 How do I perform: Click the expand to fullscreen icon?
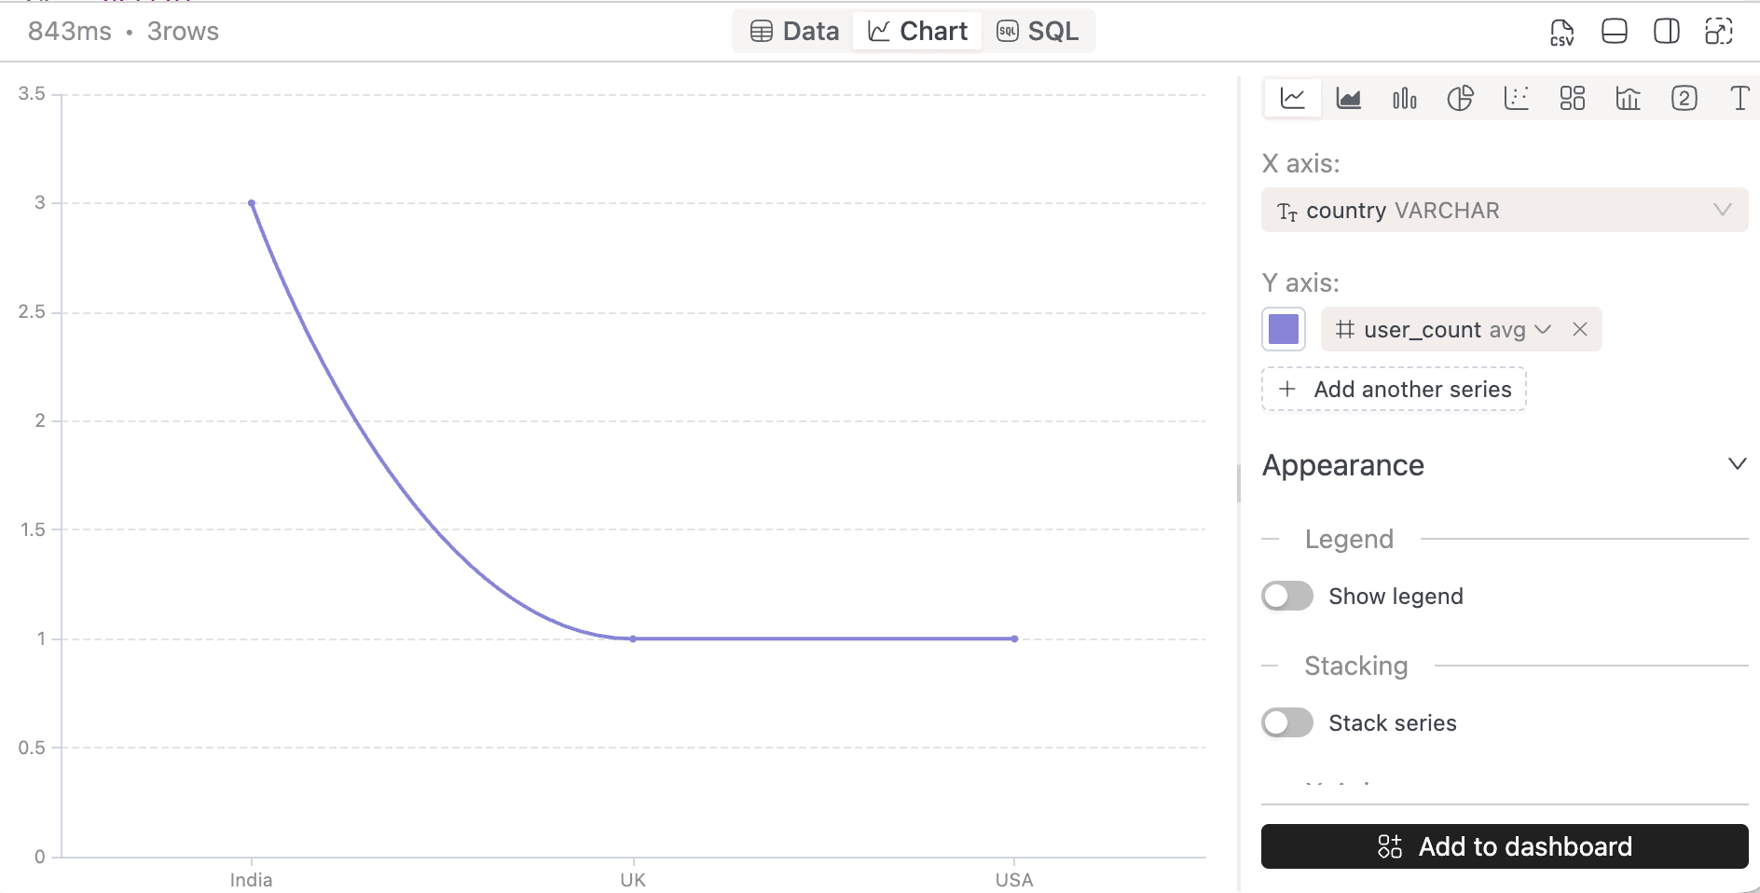[x=1718, y=32]
